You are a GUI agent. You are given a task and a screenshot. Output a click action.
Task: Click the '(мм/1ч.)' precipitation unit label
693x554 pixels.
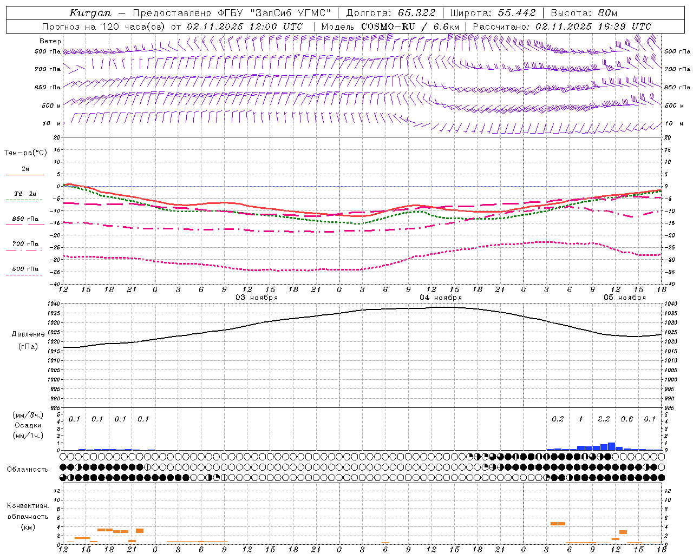[28, 436]
